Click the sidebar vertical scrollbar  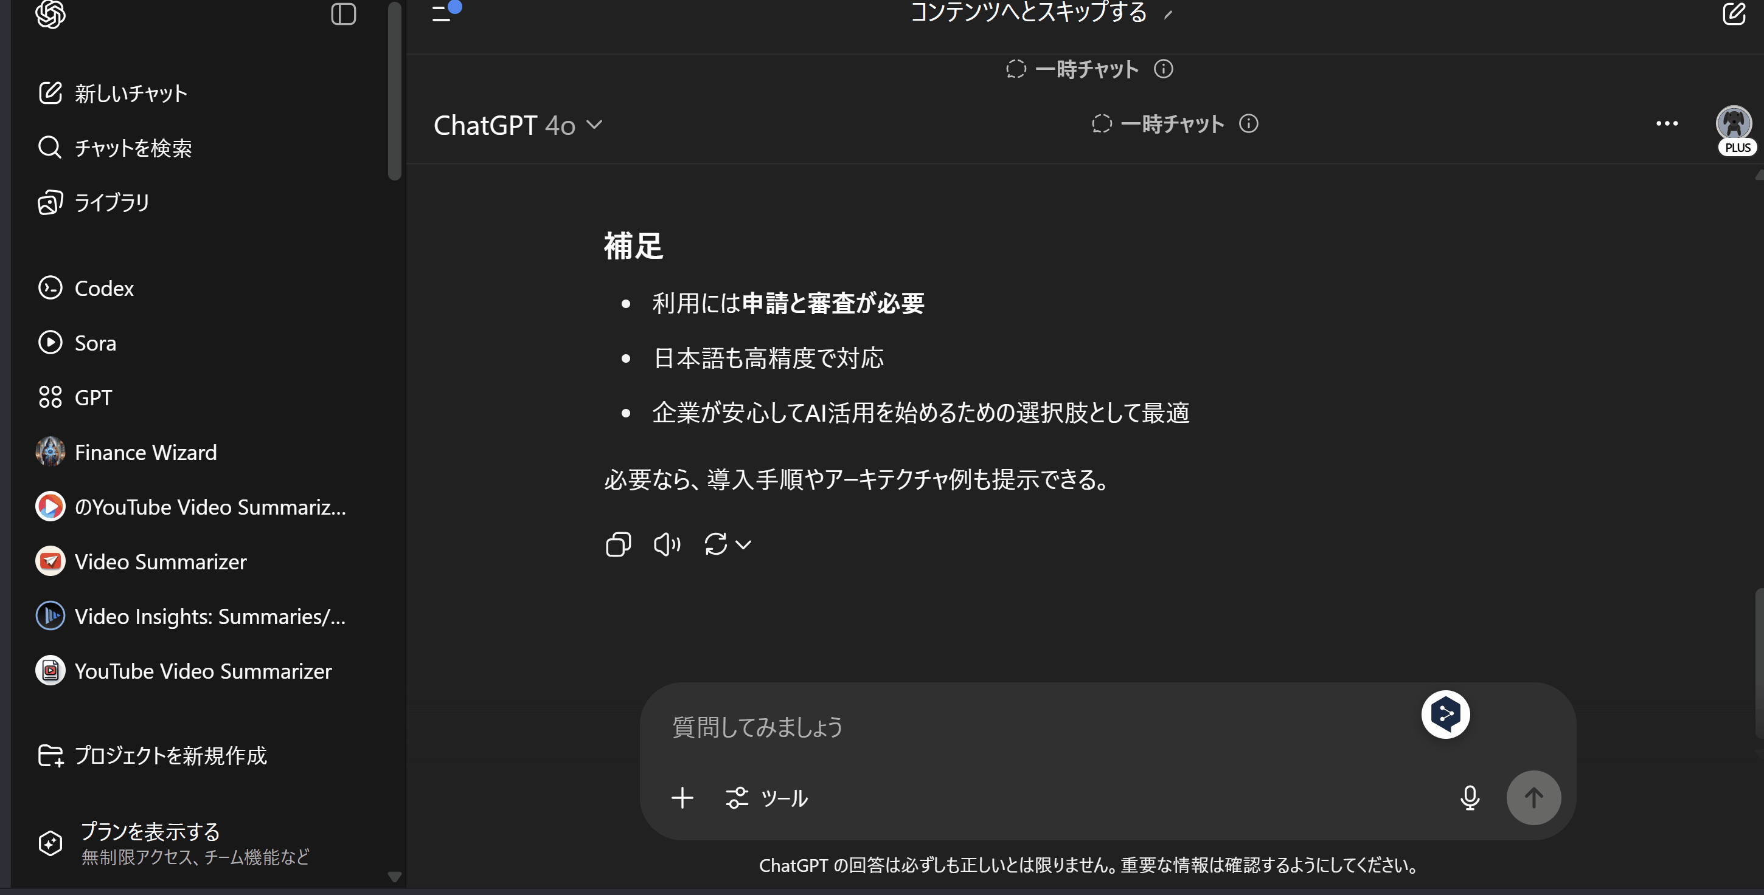pos(394,91)
